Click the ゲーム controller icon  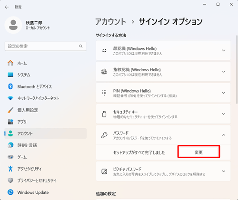(10, 157)
